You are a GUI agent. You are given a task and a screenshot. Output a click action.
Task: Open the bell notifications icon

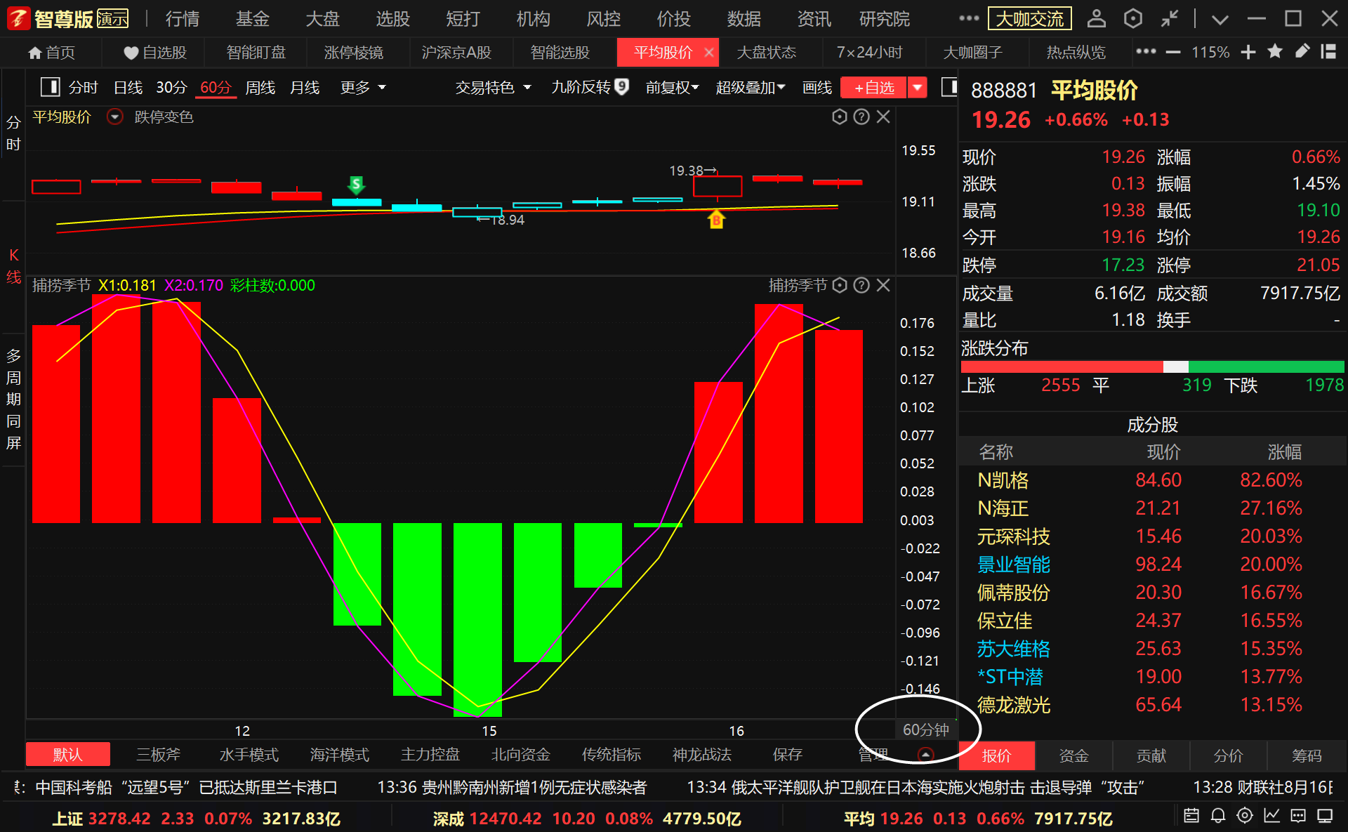1218,816
